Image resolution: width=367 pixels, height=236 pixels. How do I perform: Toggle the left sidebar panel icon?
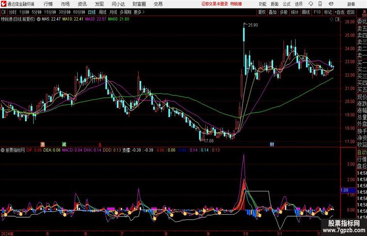tap(3, 12)
